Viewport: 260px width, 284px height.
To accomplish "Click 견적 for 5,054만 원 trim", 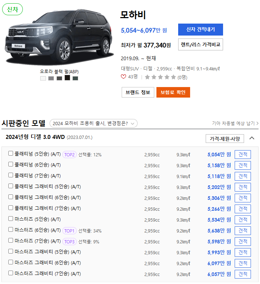I will (x=243, y=155).
